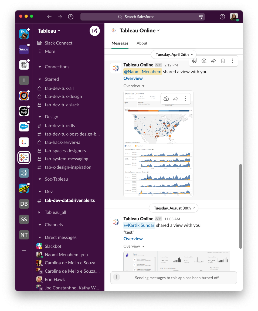Viewport: 258px width, 311px height.
Task: Add reaction to the Naomi Menahem message
Action: (195, 61)
